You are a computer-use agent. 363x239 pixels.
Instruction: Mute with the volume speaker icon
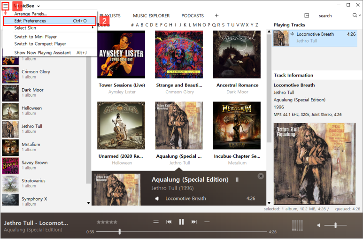(x=319, y=225)
